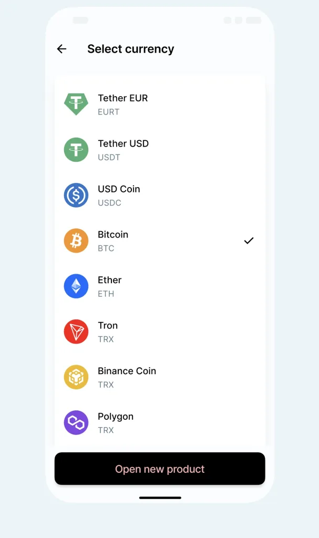Choose Binance Coin list entry

click(127, 371)
